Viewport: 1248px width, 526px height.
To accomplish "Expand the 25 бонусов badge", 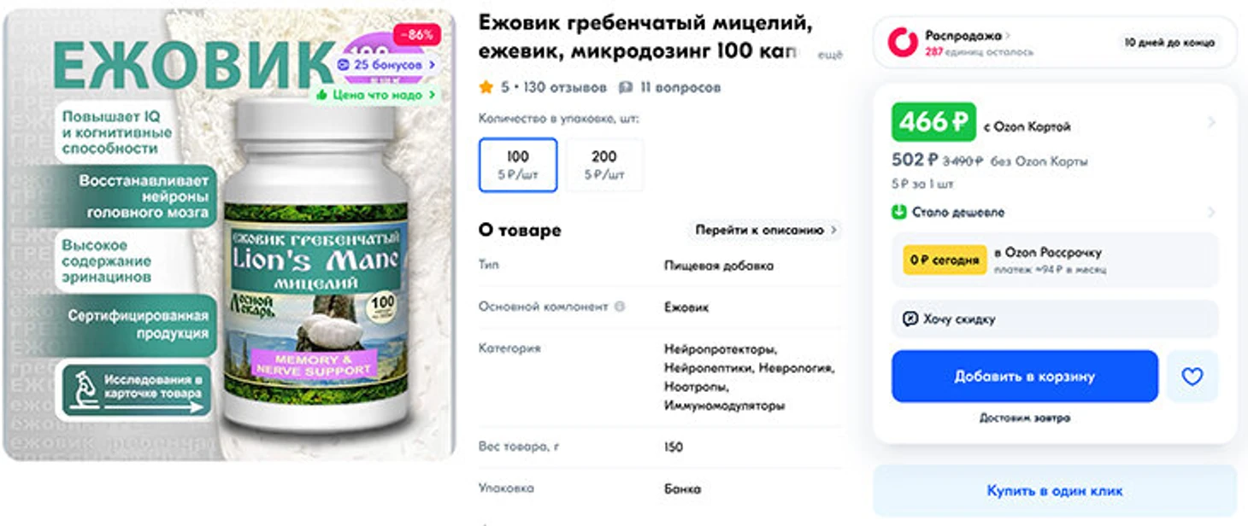I will pyautogui.click(x=386, y=65).
